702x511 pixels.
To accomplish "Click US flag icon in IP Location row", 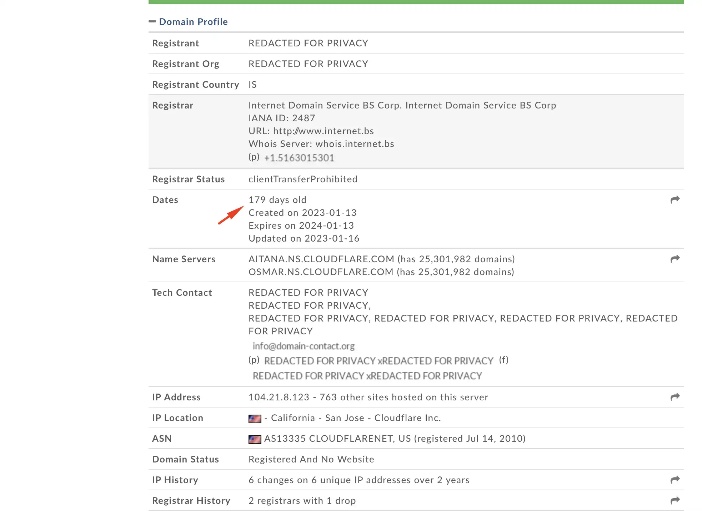I will coord(255,419).
